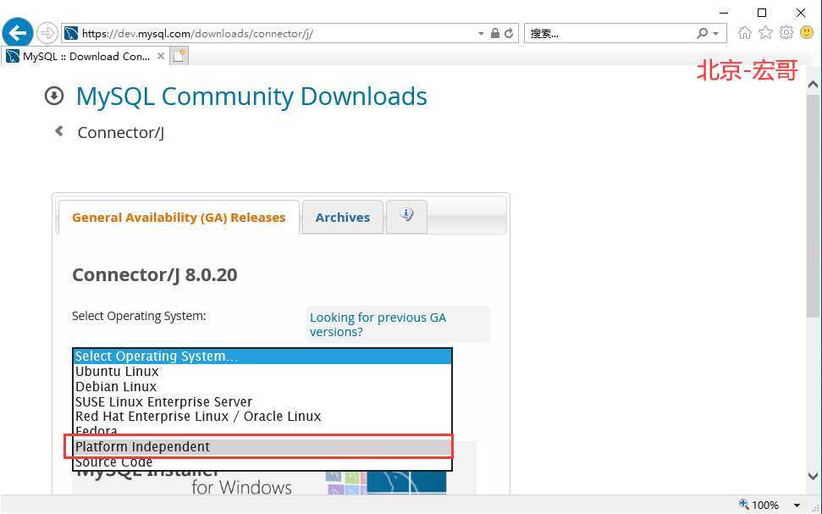Click the search magnifier icon
This screenshot has height=514, width=822.
[x=703, y=34]
